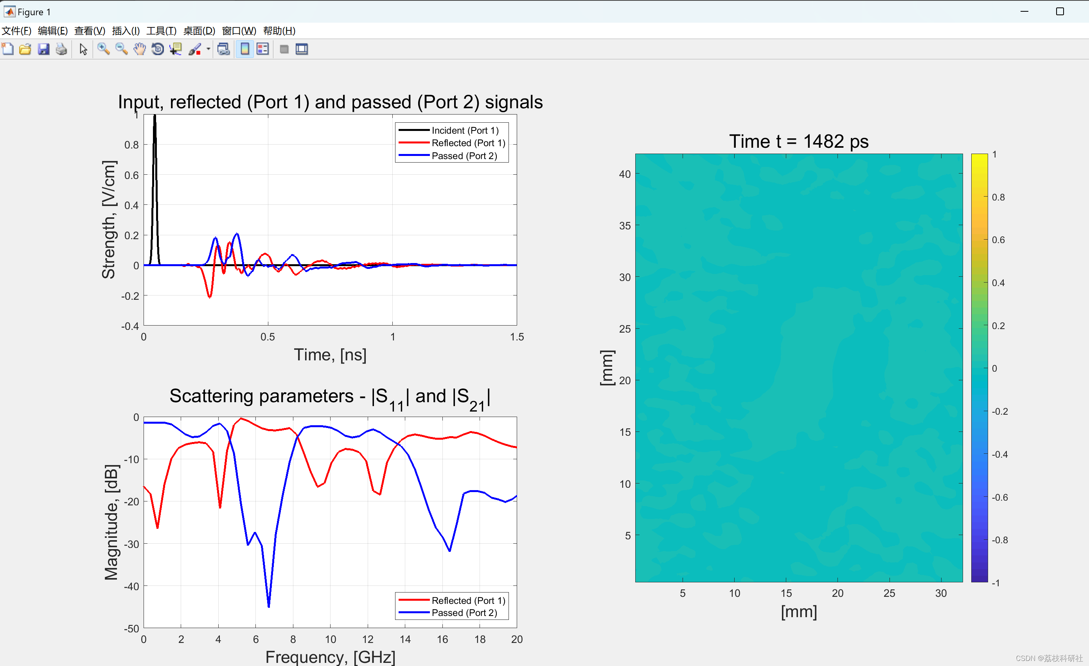Toggle the Insert Colorbar button
The width and height of the screenshot is (1089, 666).
coord(244,49)
